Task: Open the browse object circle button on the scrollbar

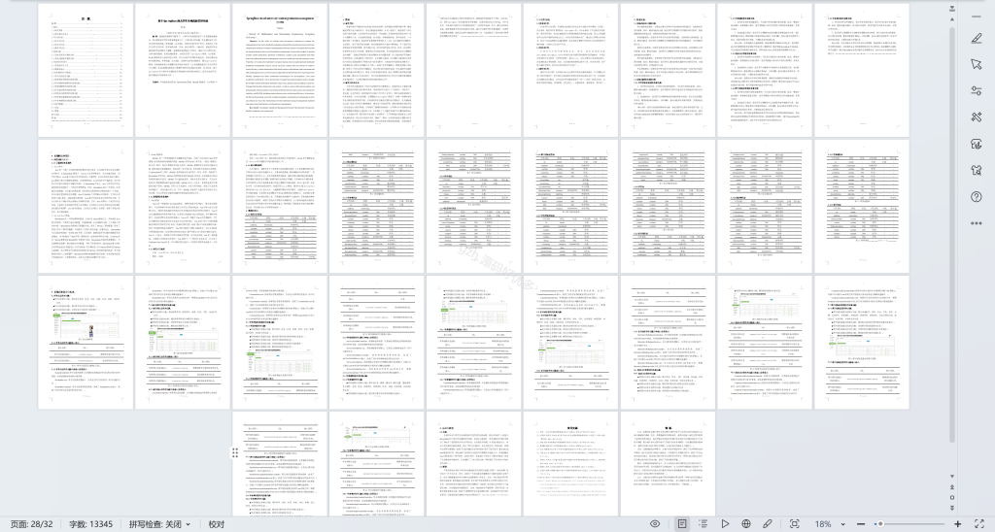Action: click(951, 498)
